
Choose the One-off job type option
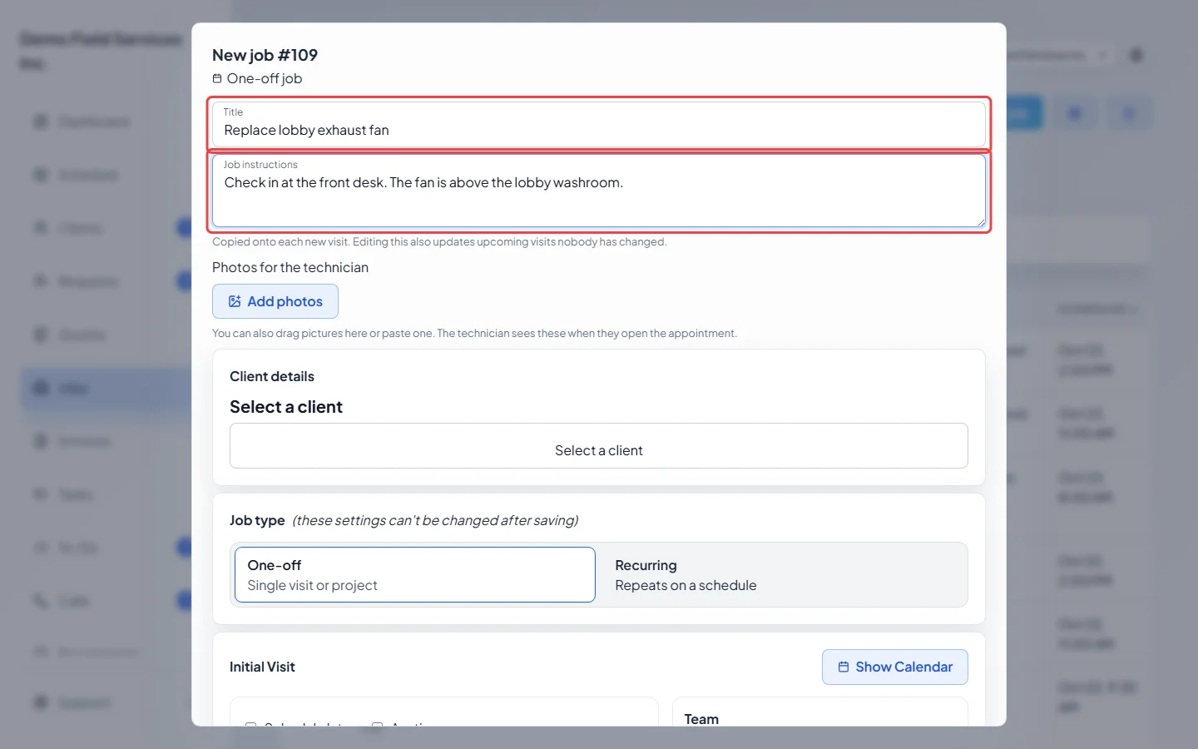(x=415, y=574)
